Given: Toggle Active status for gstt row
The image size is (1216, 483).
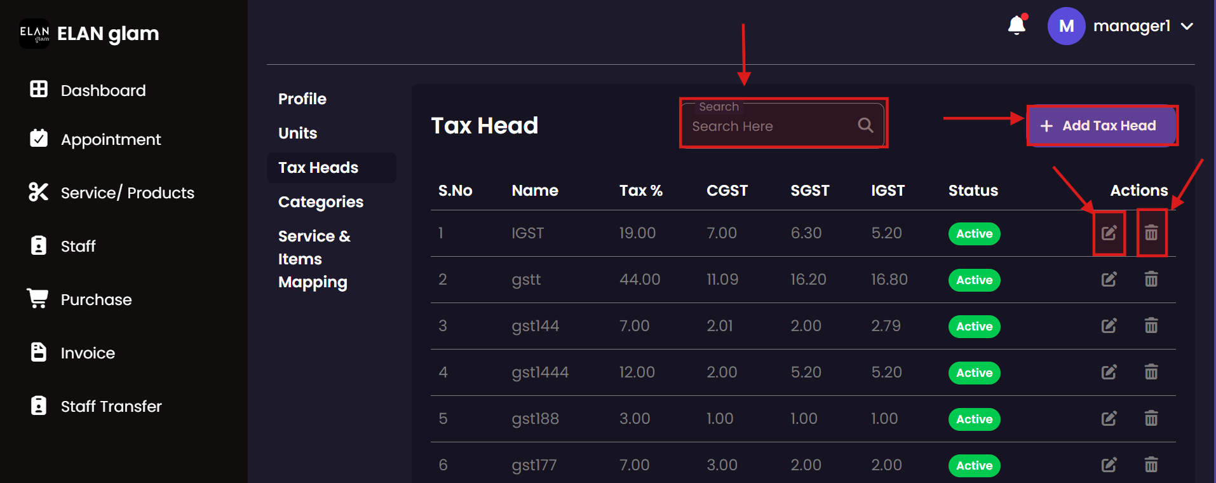Looking at the screenshot, I should (x=974, y=280).
